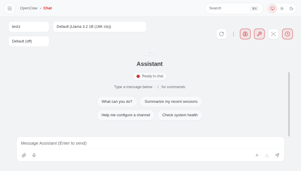Select Chat in the breadcrumb

47,8
